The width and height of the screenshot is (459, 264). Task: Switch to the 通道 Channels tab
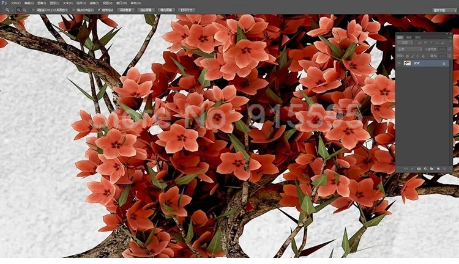409,37
